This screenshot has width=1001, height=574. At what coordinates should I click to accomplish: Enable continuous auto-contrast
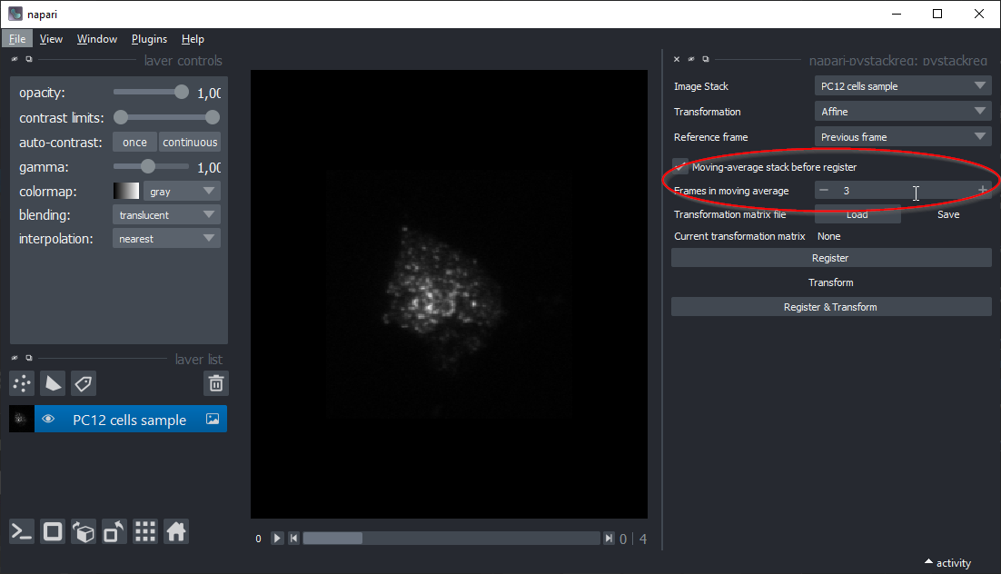point(190,143)
